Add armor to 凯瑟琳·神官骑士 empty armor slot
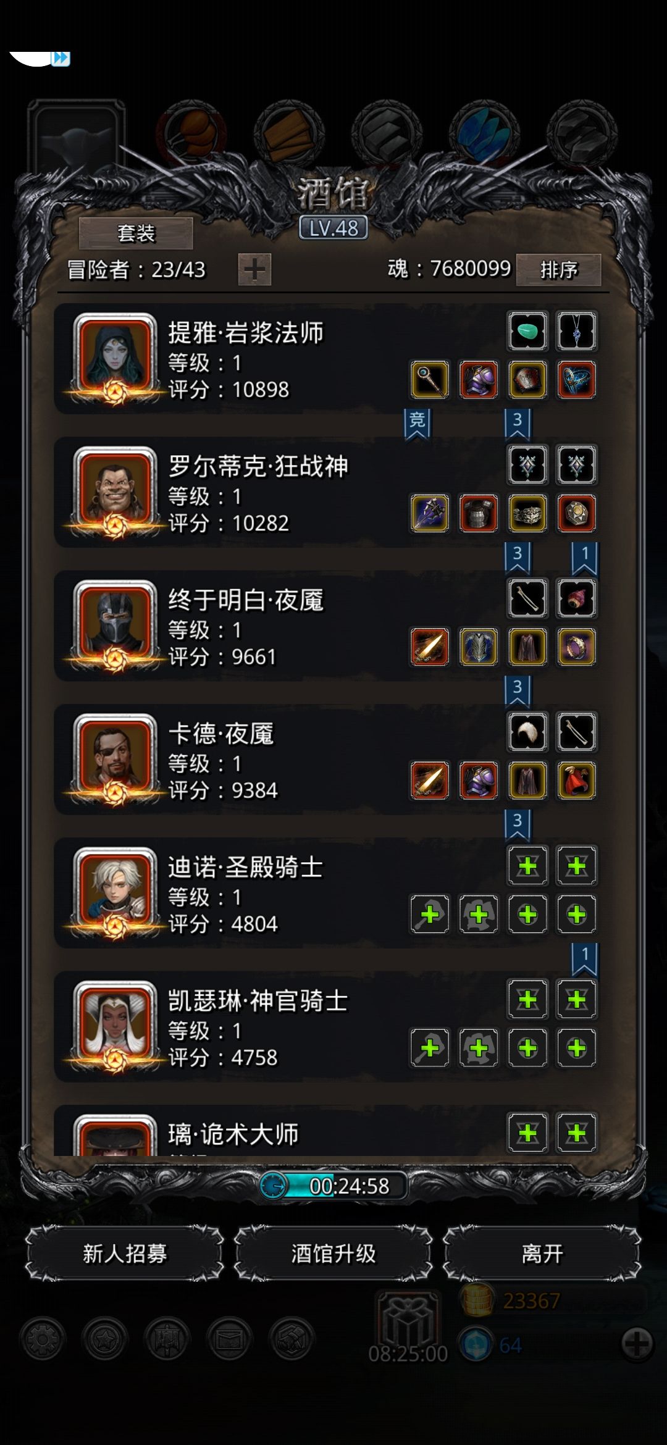This screenshot has height=1445, width=667. coord(479,1048)
